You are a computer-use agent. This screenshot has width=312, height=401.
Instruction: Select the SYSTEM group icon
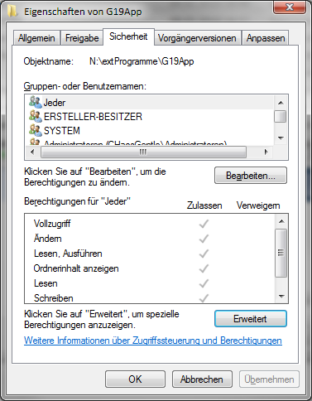tap(36, 130)
